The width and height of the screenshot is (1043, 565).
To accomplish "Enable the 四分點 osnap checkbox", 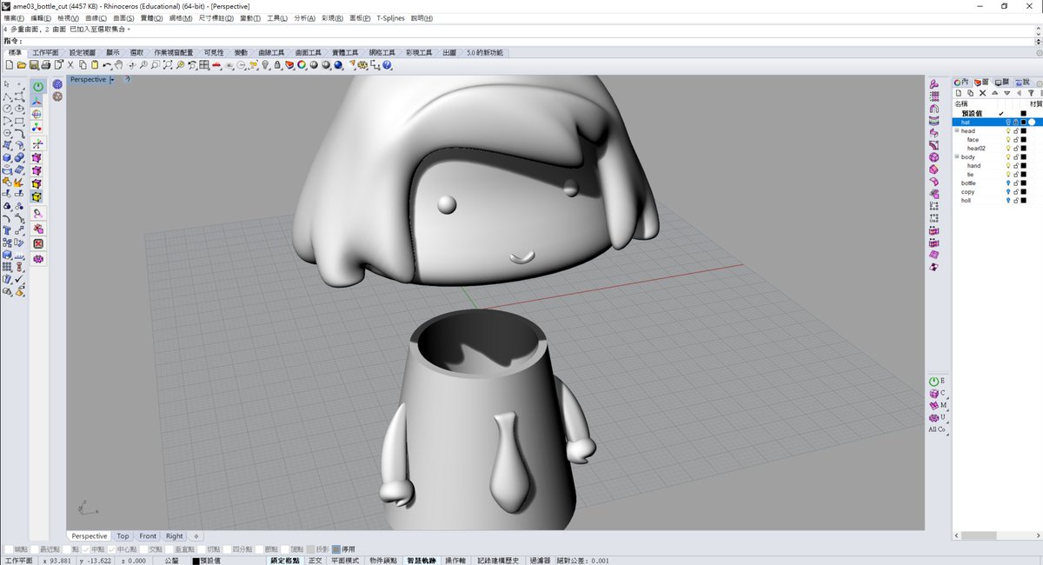I will tap(228, 548).
